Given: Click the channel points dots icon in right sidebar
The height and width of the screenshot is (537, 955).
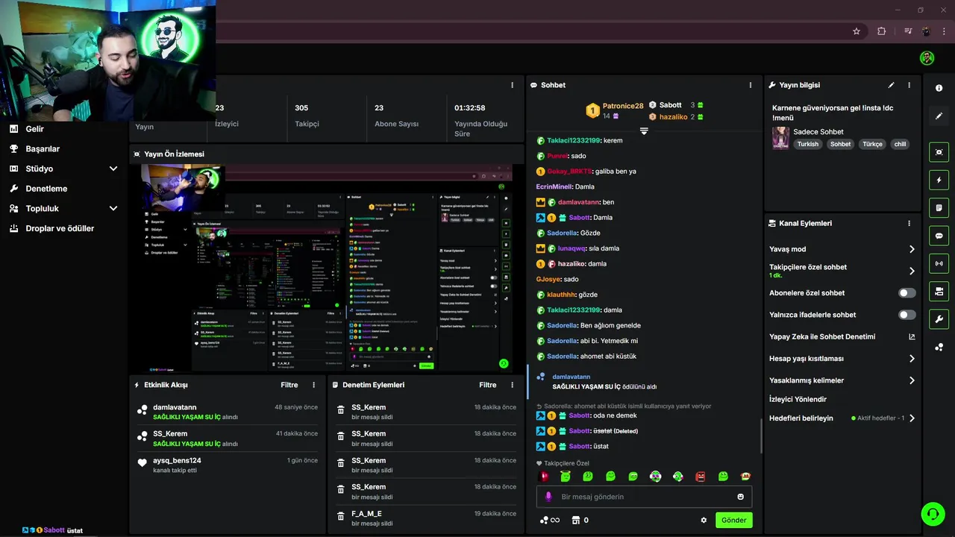Looking at the screenshot, I should (x=939, y=347).
